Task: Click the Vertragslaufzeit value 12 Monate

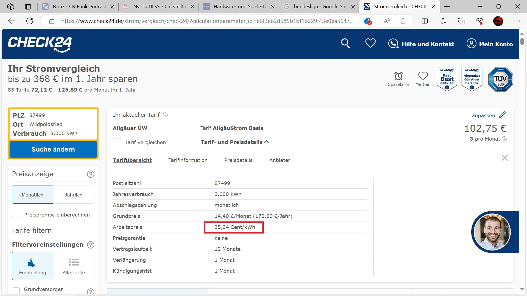Action: click(228, 249)
